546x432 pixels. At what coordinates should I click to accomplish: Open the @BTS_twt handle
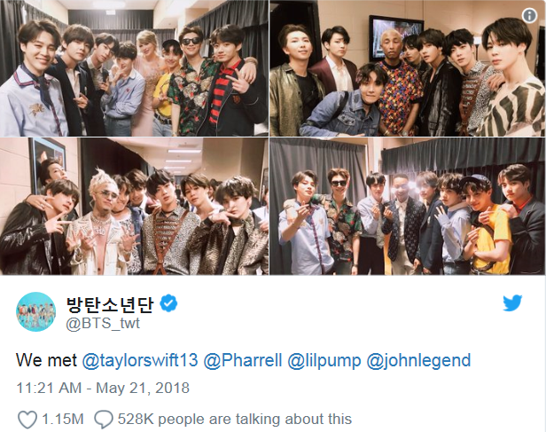tap(103, 324)
